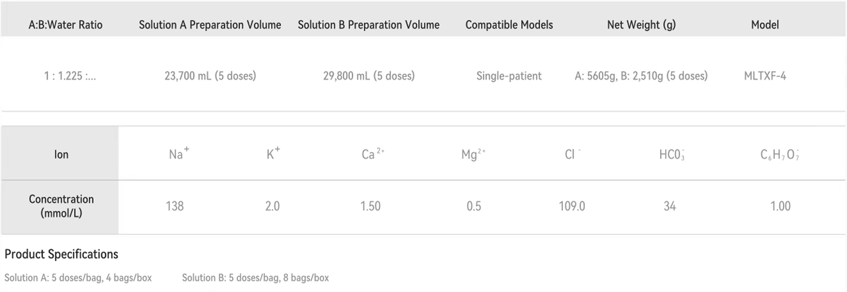Select the Compatible Models column header
The image size is (847, 292).
[x=509, y=25]
